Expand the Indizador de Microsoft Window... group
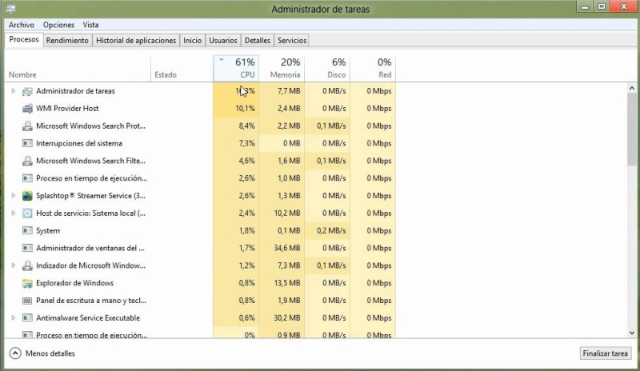This screenshot has height=371, width=640. pyautogui.click(x=13, y=265)
